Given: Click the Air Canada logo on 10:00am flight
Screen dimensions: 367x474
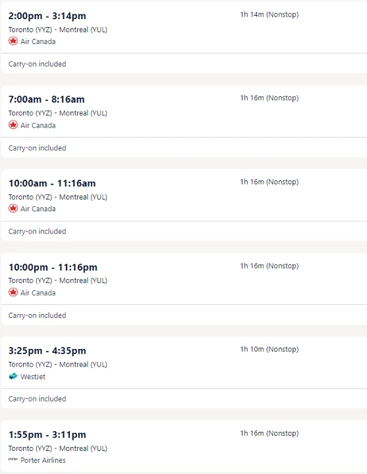Looking at the screenshot, I should [13, 209].
